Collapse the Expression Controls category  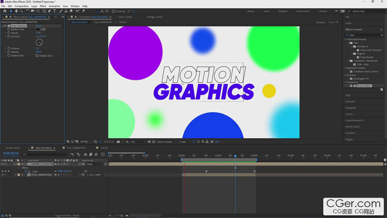(345, 68)
